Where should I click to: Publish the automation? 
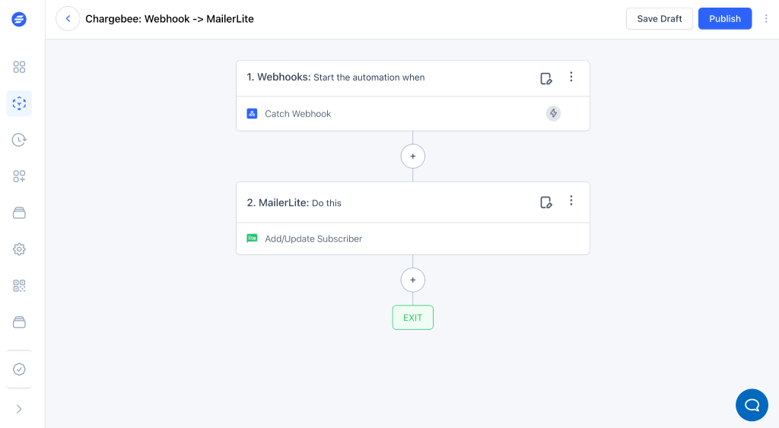tap(724, 19)
